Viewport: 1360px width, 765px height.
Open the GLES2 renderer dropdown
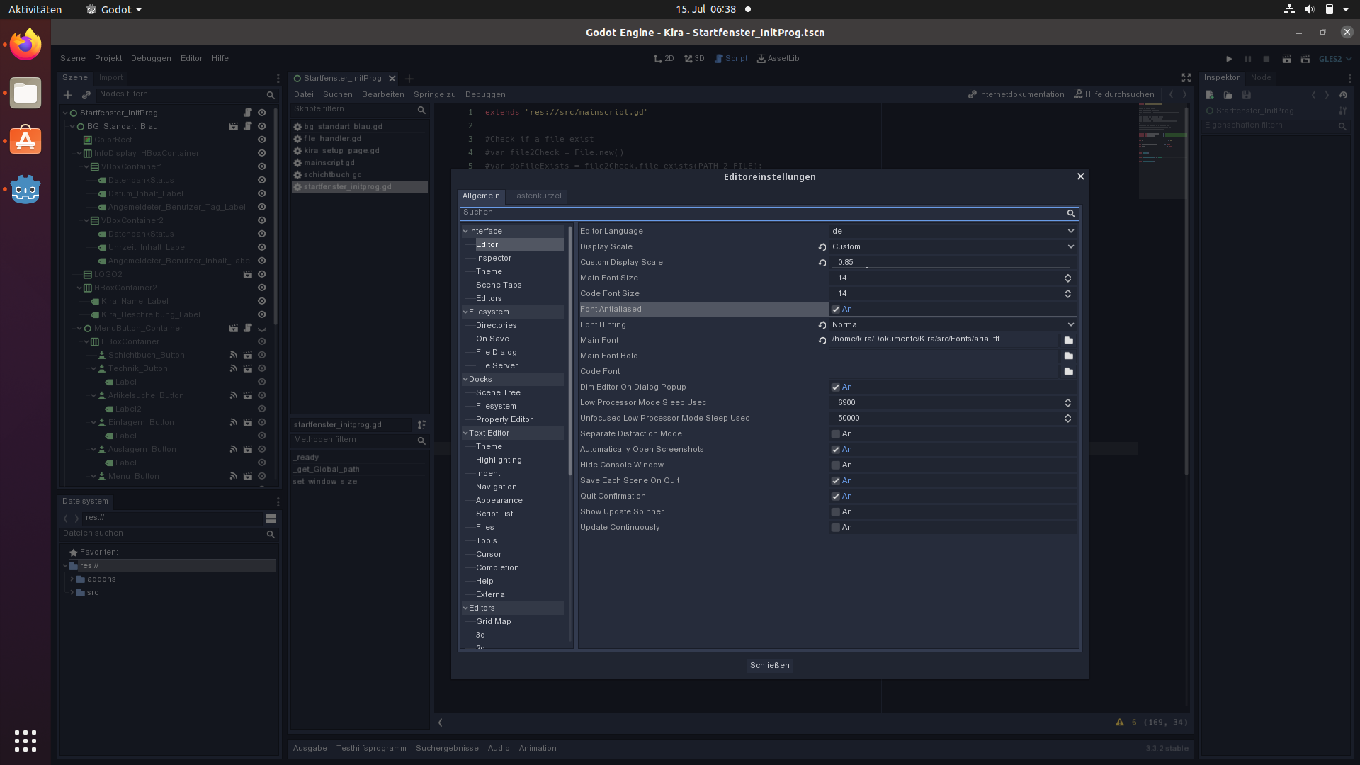coord(1334,59)
